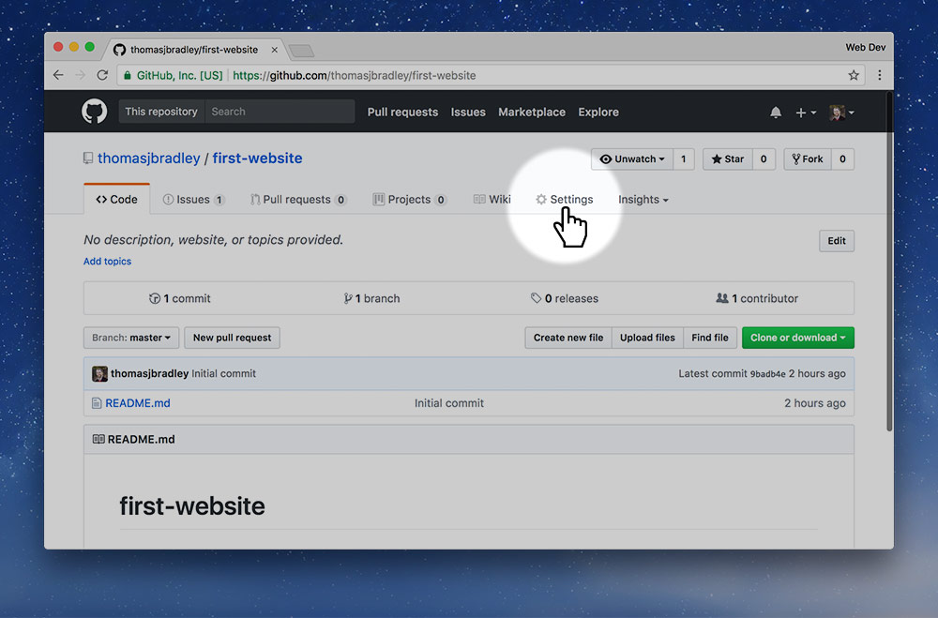Click the repository book icon

88,158
